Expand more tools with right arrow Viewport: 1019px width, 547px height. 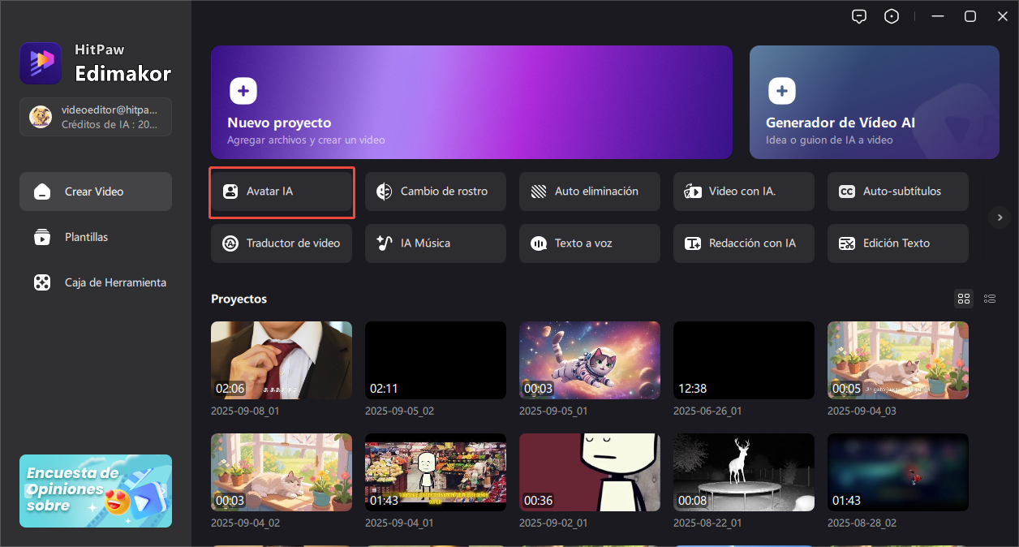point(999,217)
